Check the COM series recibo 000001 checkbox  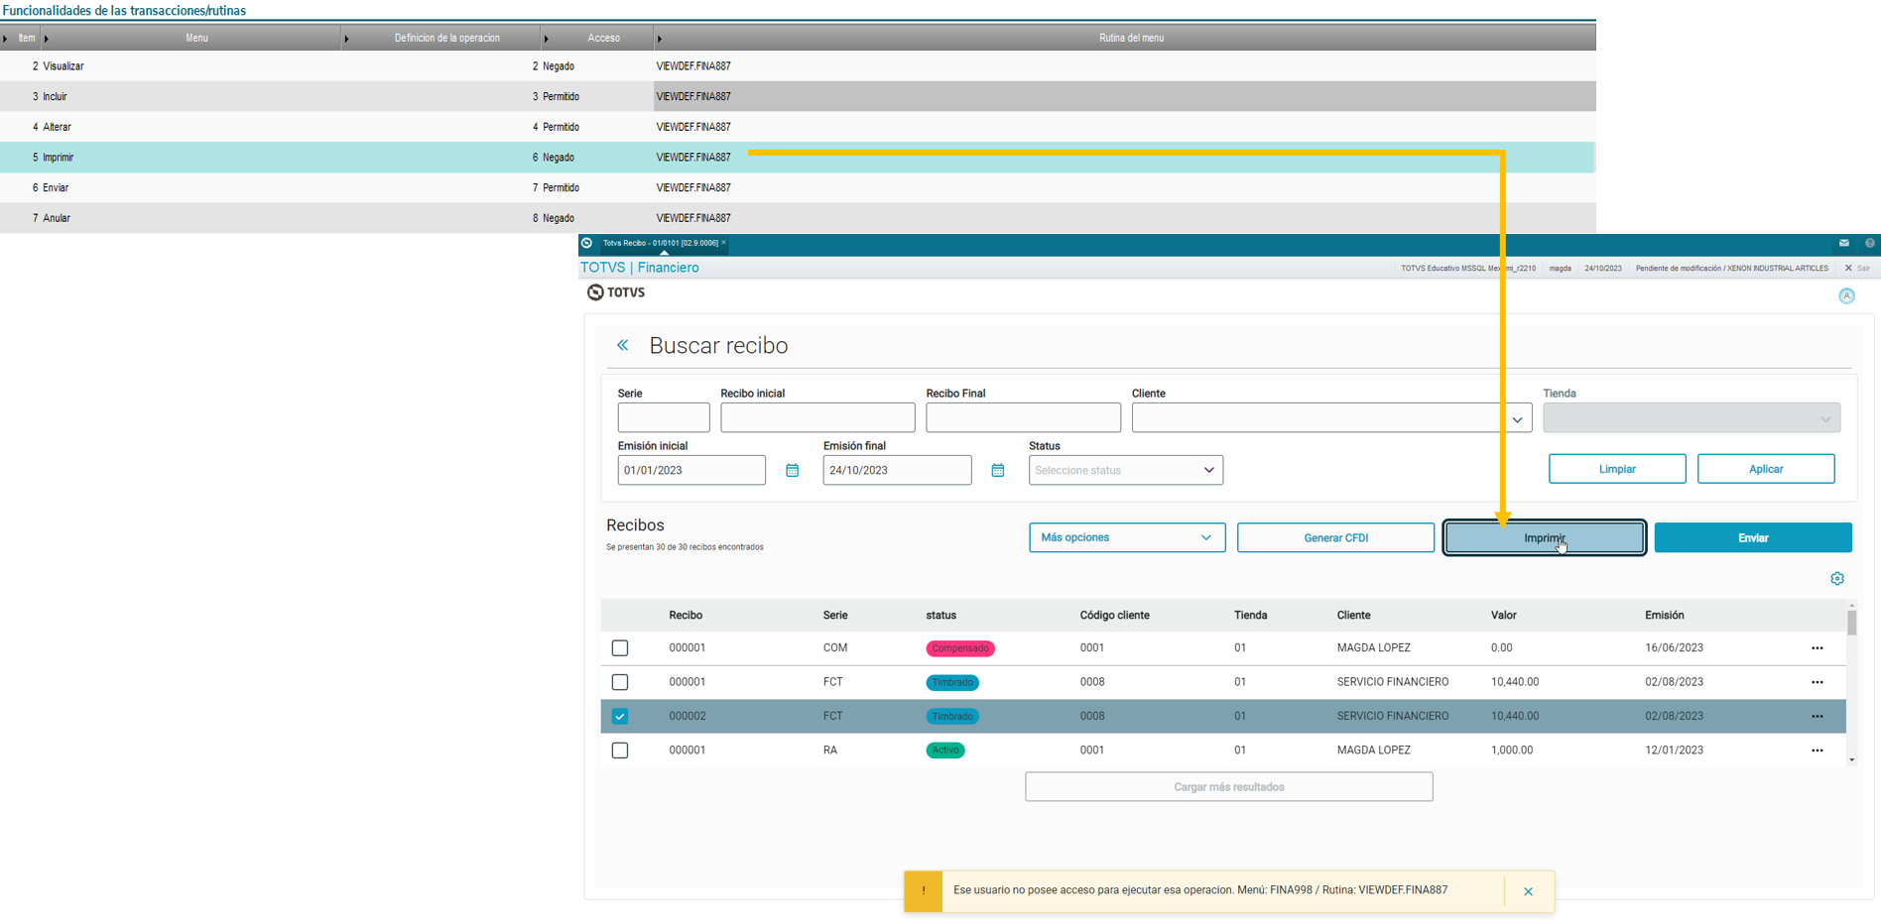620,648
